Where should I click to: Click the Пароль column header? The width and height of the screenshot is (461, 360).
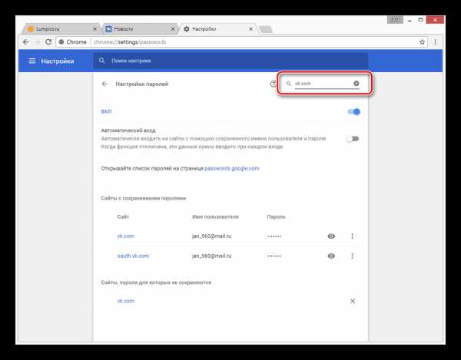coord(276,216)
